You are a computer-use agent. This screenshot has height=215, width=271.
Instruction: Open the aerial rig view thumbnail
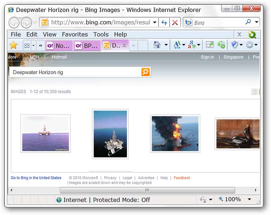point(110,134)
